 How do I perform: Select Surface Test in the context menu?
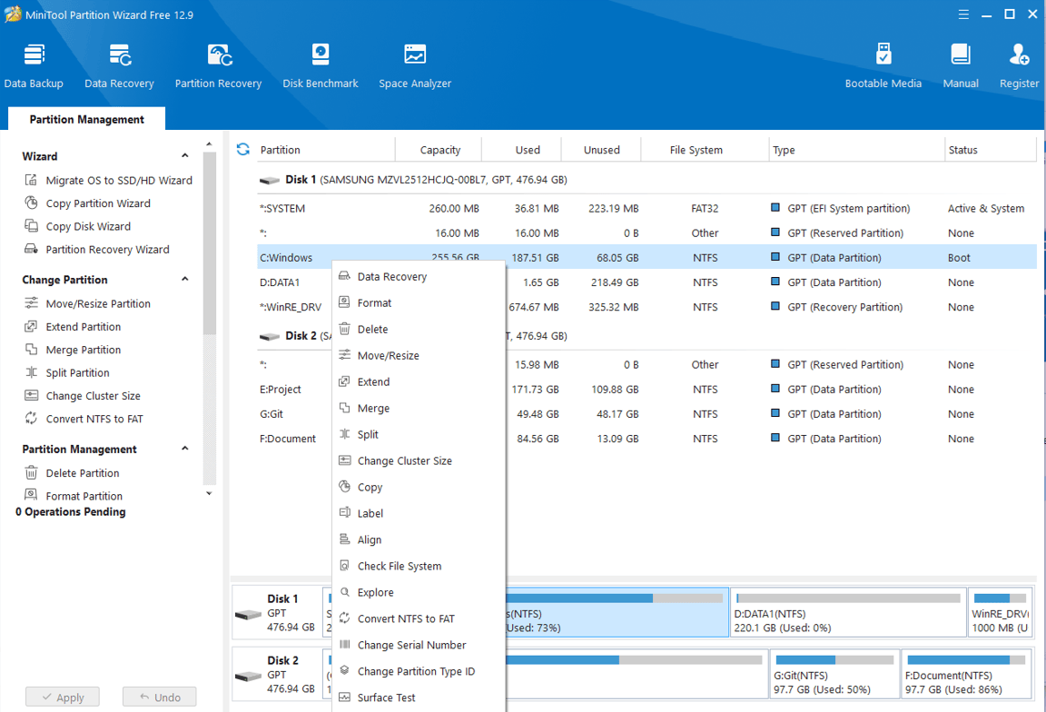click(x=386, y=698)
